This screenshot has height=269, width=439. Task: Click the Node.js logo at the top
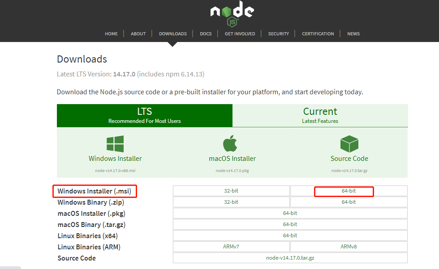point(232,13)
